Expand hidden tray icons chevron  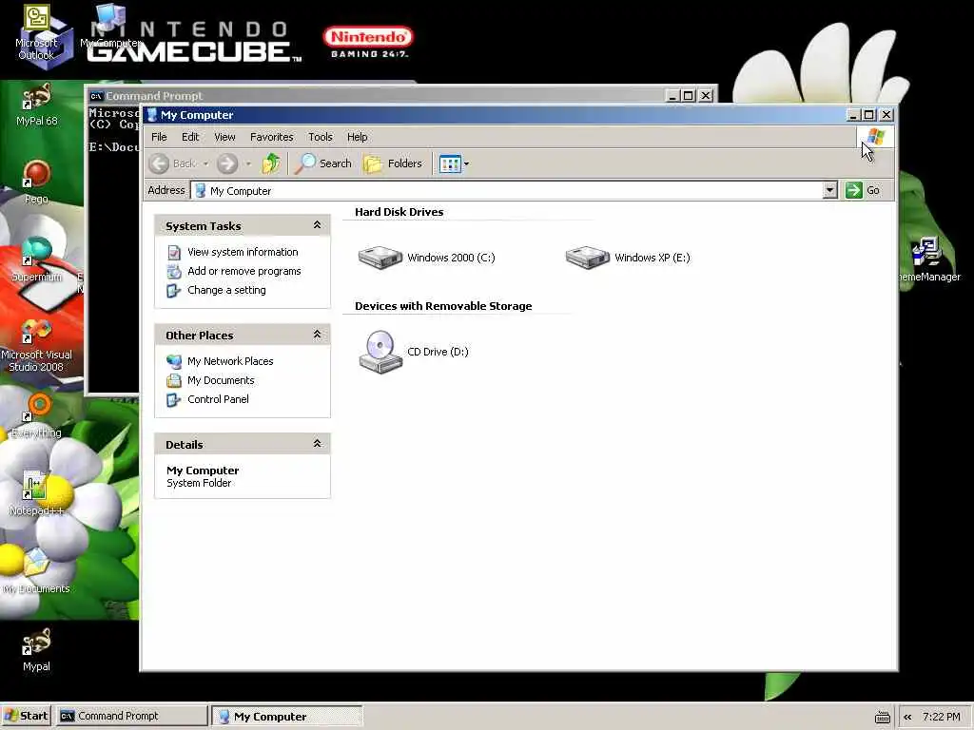(907, 717)
